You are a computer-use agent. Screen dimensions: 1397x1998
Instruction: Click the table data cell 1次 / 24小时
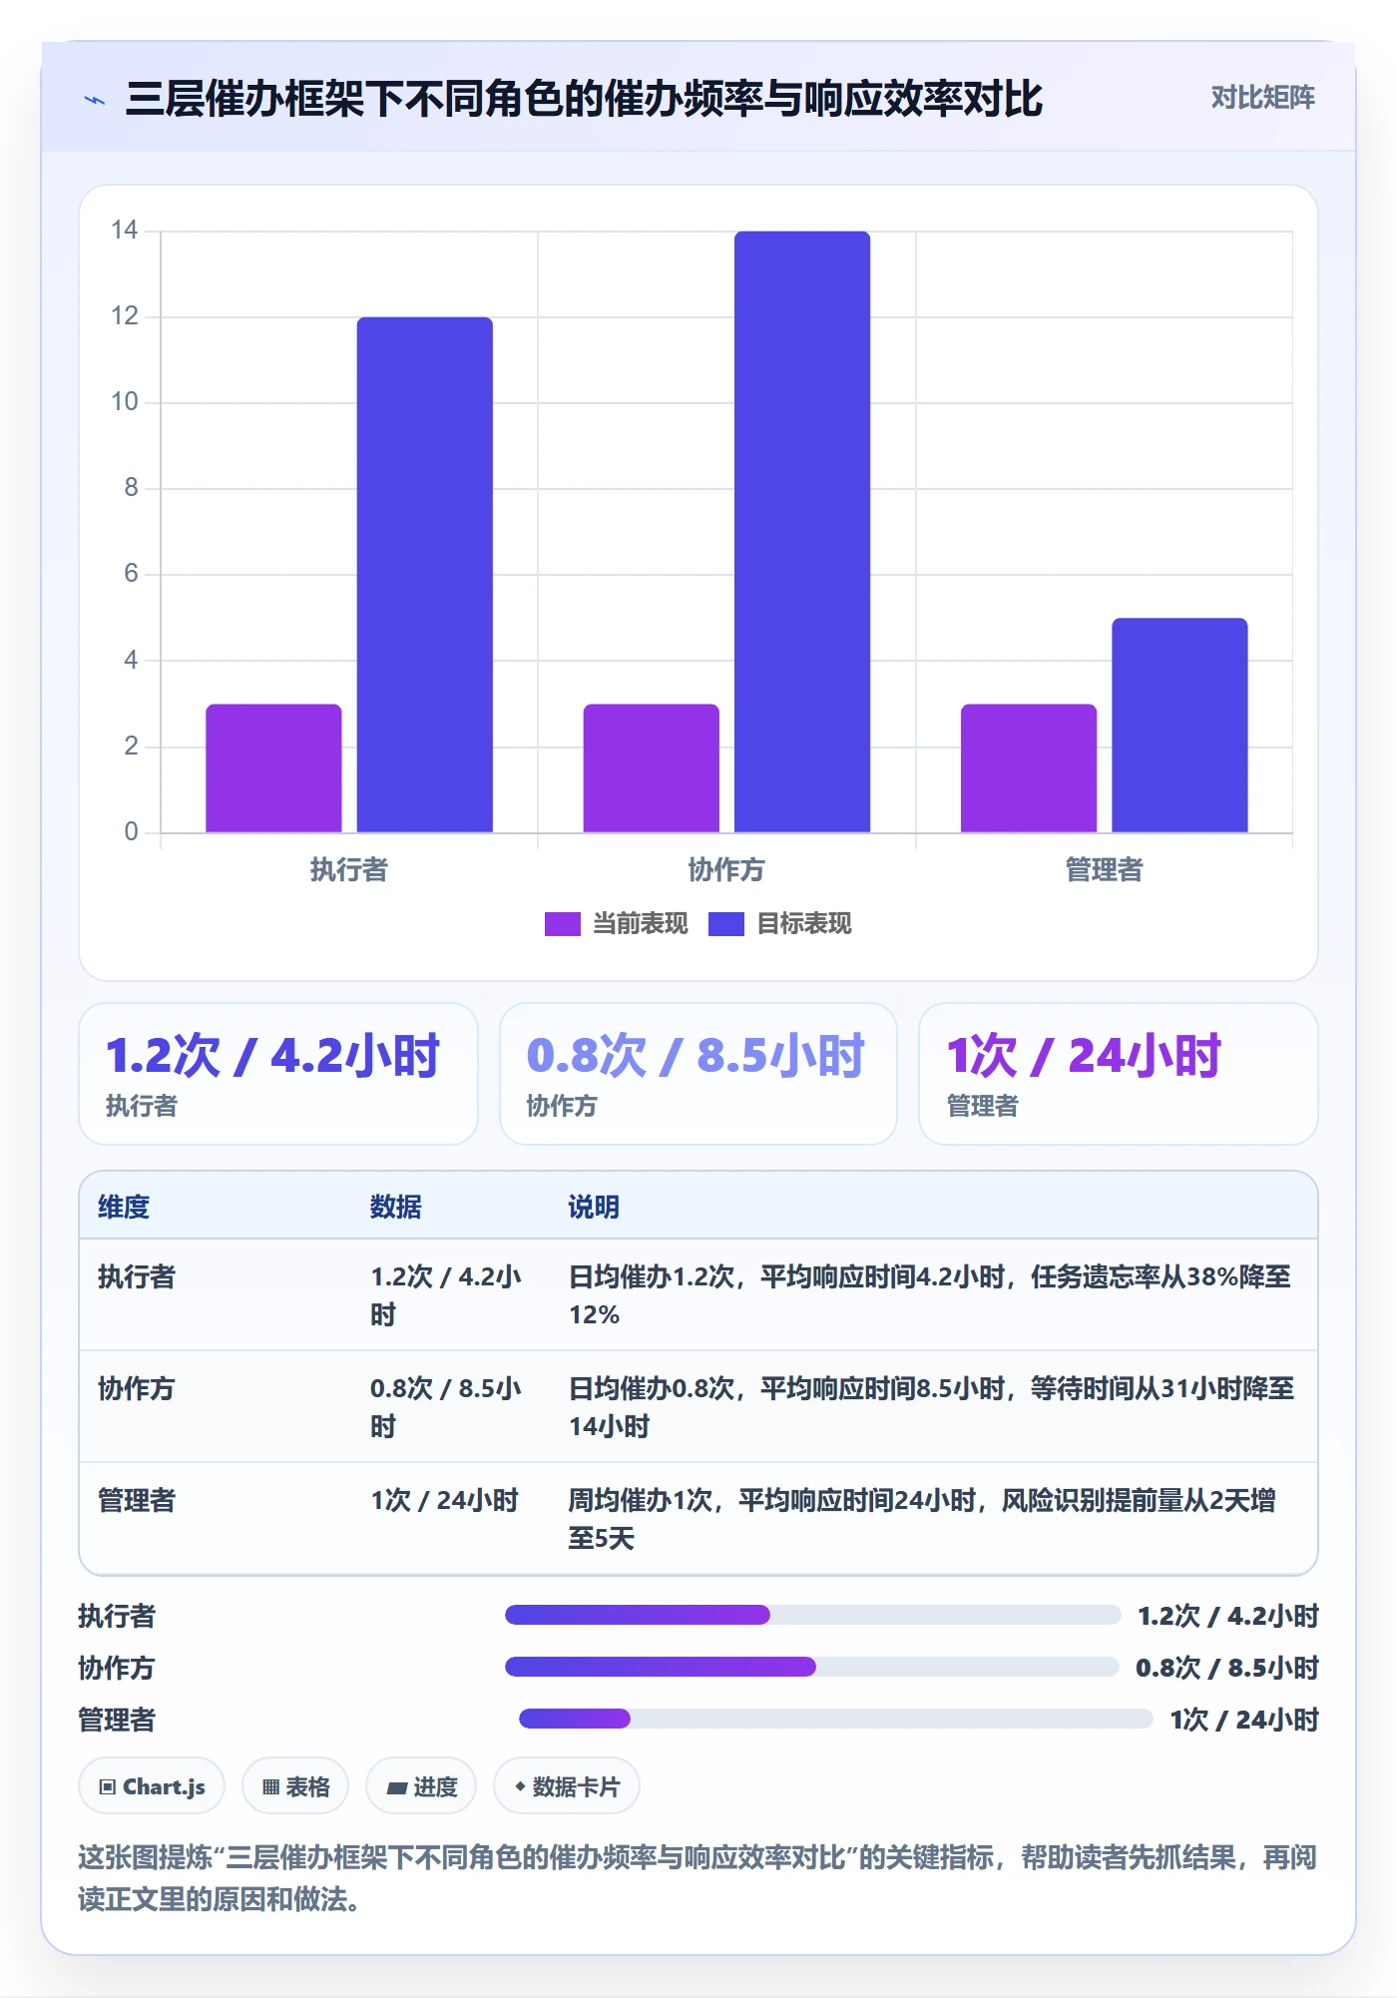(444, 1500)
